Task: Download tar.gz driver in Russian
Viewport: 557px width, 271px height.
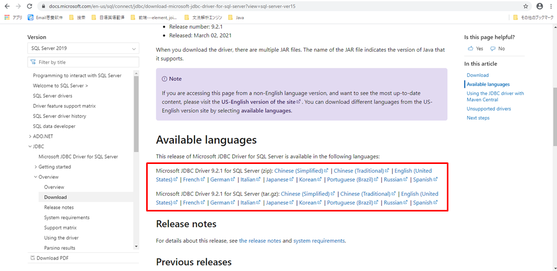Action: 396,203
